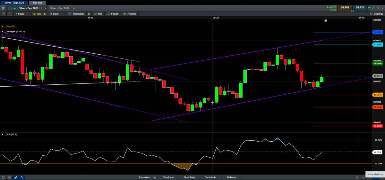The height and width of the screenshot is (180, 385).
Task: Click the star icon beside Favourites
Action: click(x=155, y=177)
